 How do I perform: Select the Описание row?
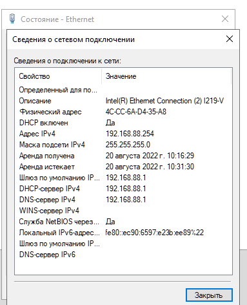pyautogui.click(x=123, y=101)
